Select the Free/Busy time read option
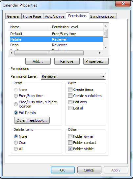Viewport: 133px width, 179px height. pyautogui.click(x=16, y=96)
